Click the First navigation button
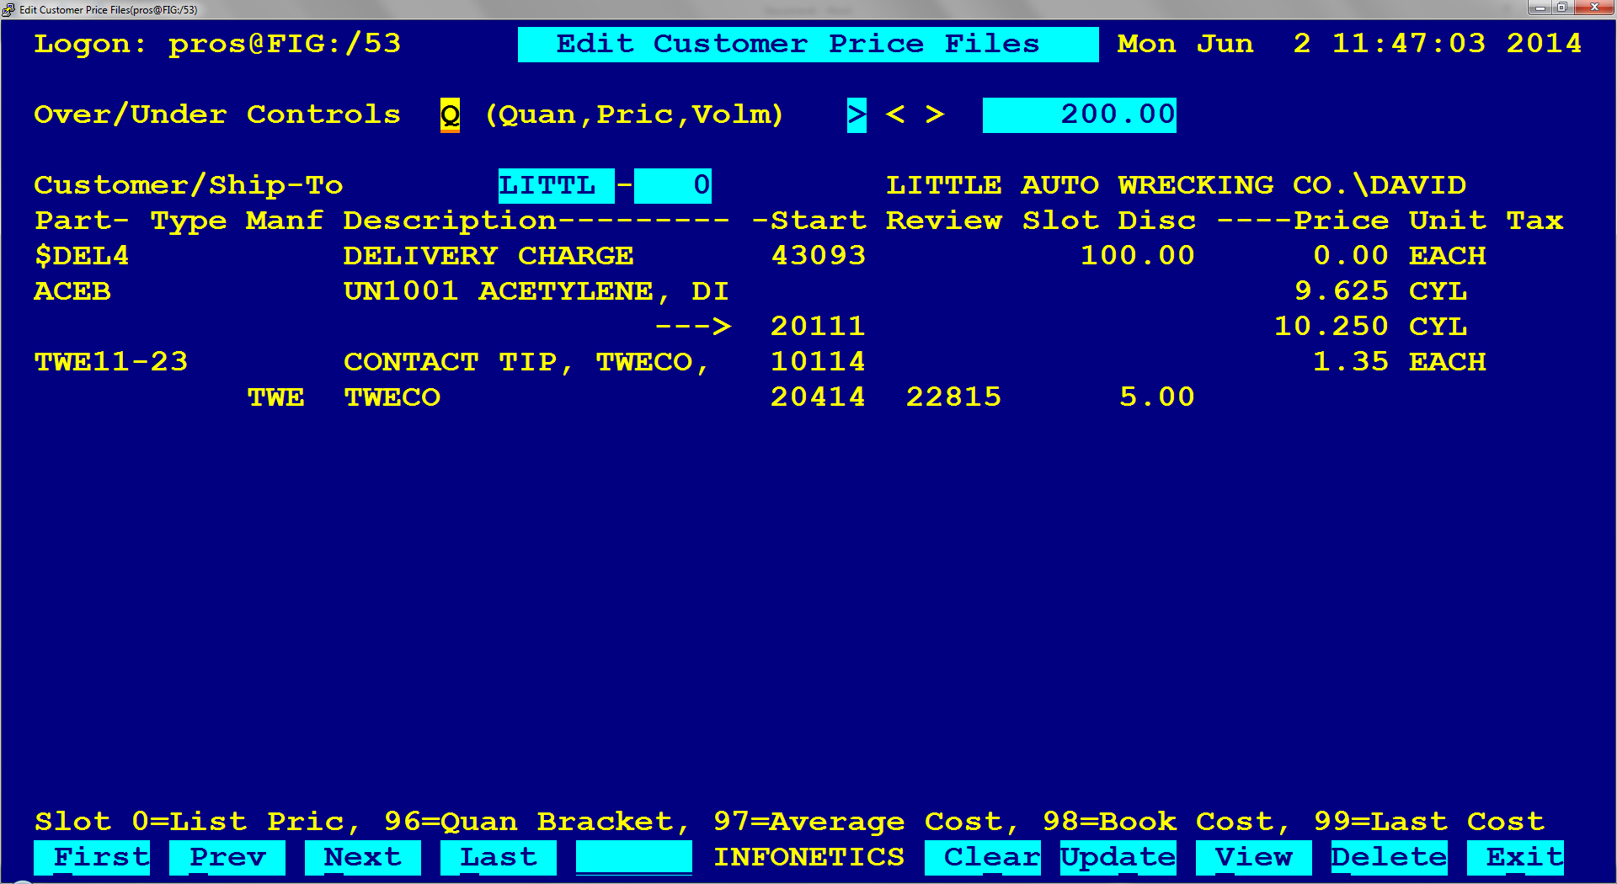This screenshot has width=1617, height=884. 92,857
